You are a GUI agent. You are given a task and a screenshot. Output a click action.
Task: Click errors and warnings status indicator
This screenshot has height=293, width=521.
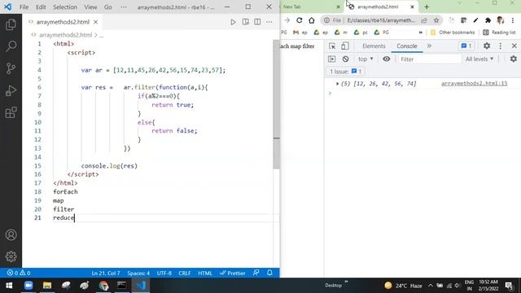[19, 273]
